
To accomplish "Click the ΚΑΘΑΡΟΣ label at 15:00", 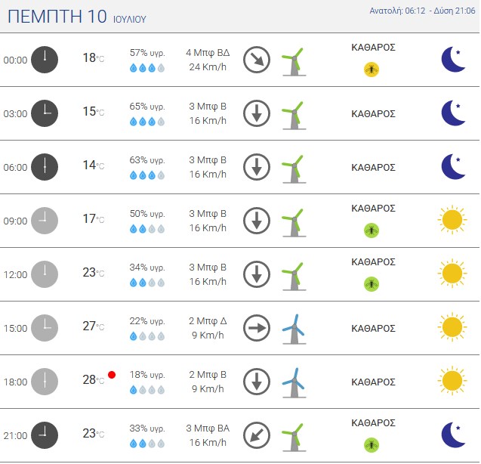I will coord(373,328).
